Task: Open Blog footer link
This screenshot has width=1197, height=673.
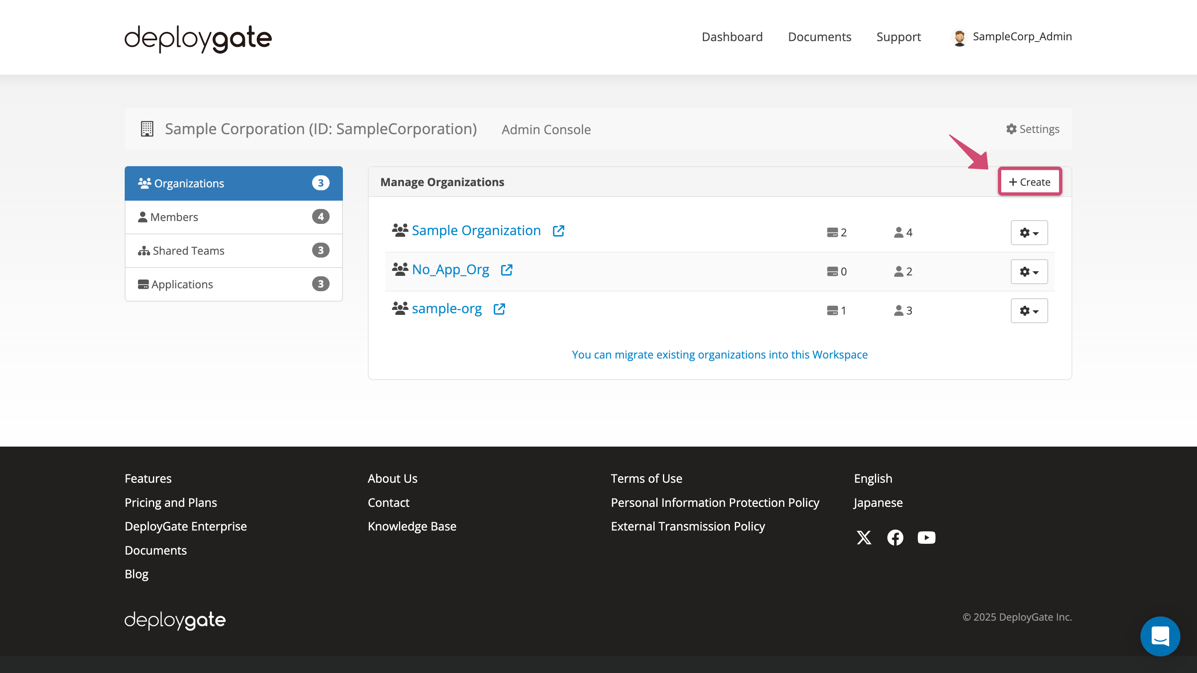Action: (137, 574)
